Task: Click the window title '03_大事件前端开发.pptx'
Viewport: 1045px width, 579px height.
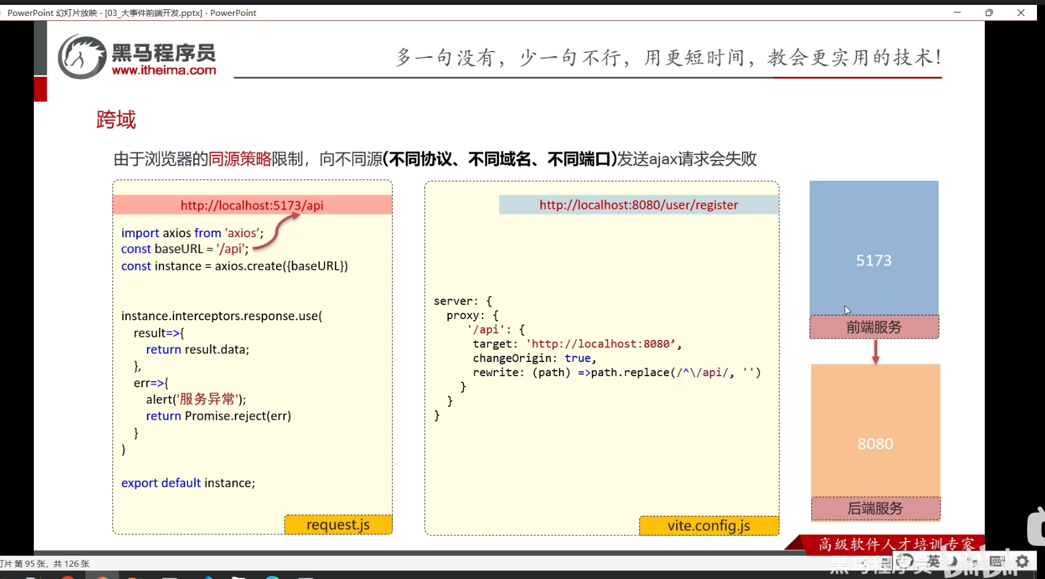Action: [153, 13]
